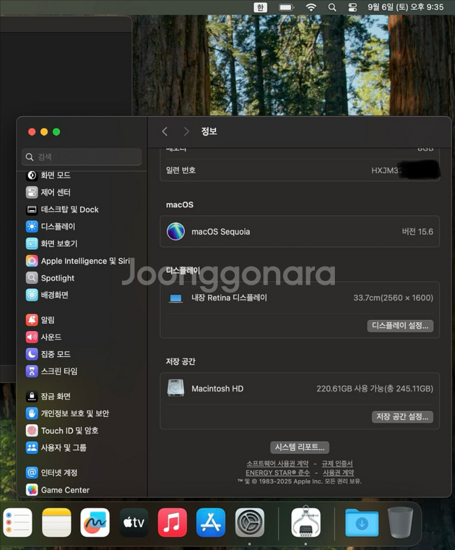Go forward with the right chevron
Image resolution: width=455 pixels, height=550 pixels.
click(186, 131)
